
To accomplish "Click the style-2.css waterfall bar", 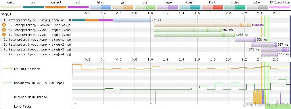I will click(x=195, y=35).
